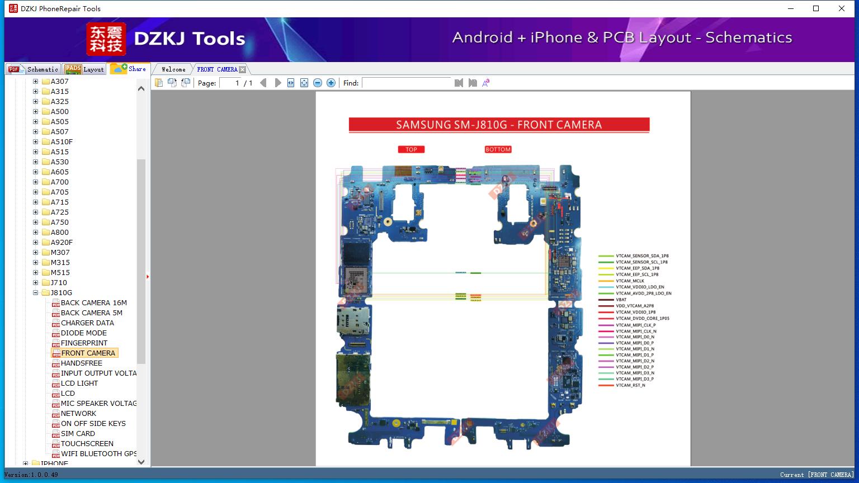Click the folder icon next to J810G
The height and width of the screenshot is (483, 859).
[x=46, y=292]
